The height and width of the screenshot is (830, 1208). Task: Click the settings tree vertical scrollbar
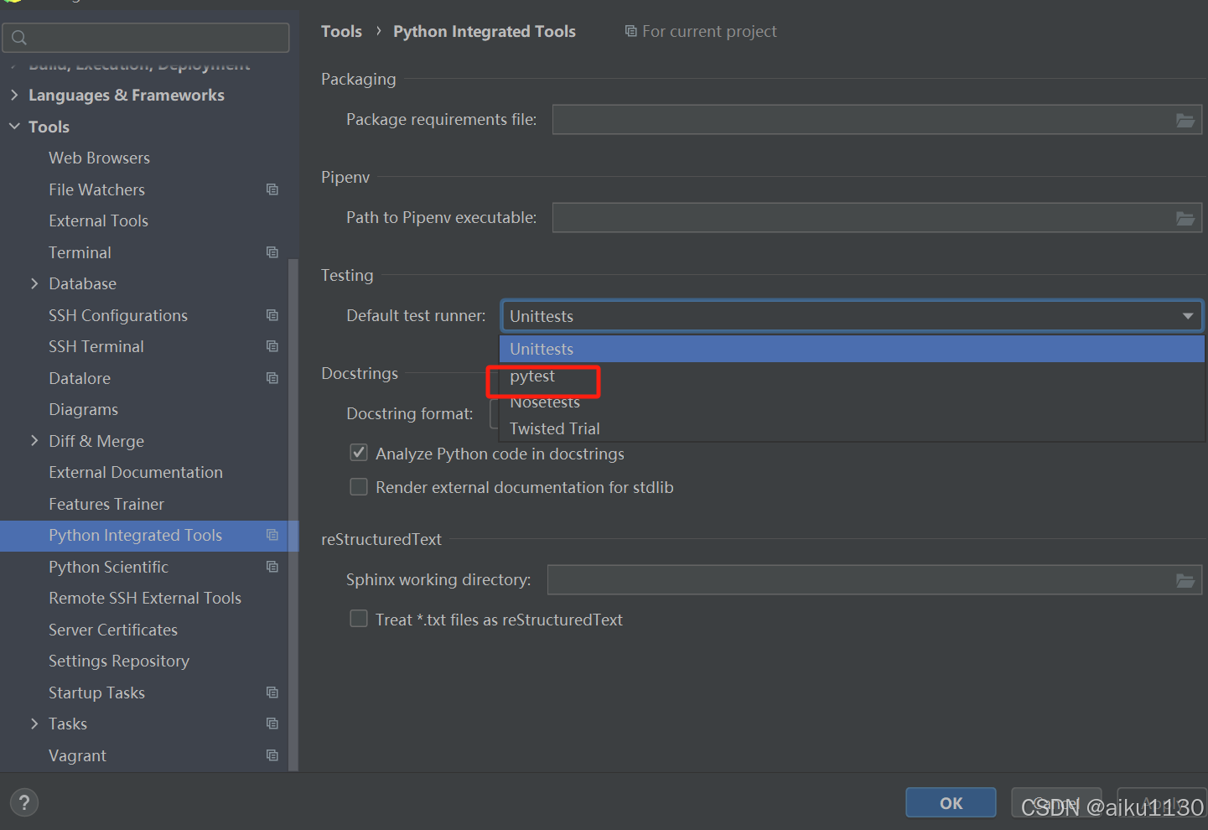pyautogui.click(x=293, y=514)
